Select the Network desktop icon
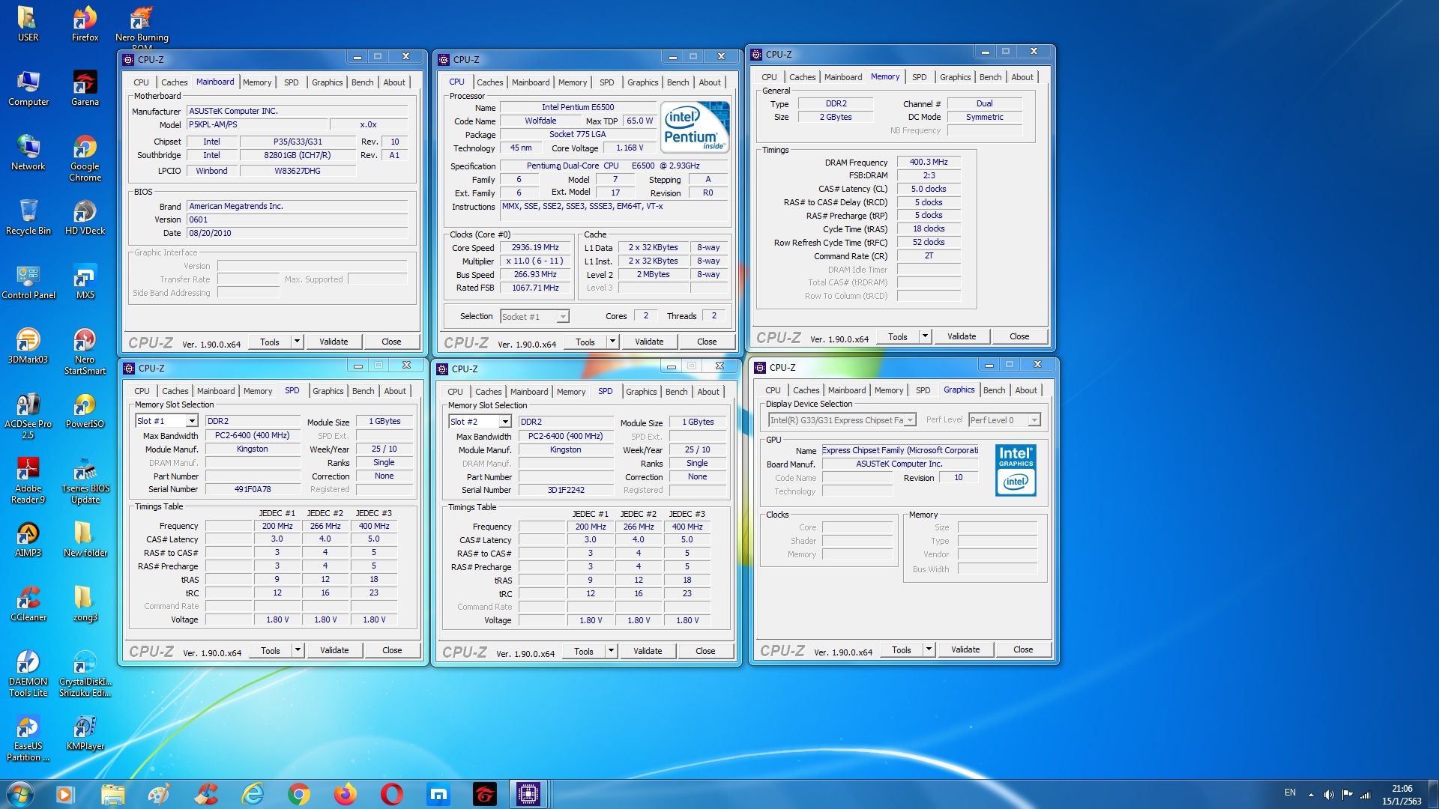 click(28, 153)
